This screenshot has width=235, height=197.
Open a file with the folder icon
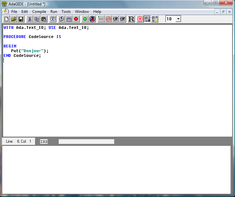click(14, 19)
